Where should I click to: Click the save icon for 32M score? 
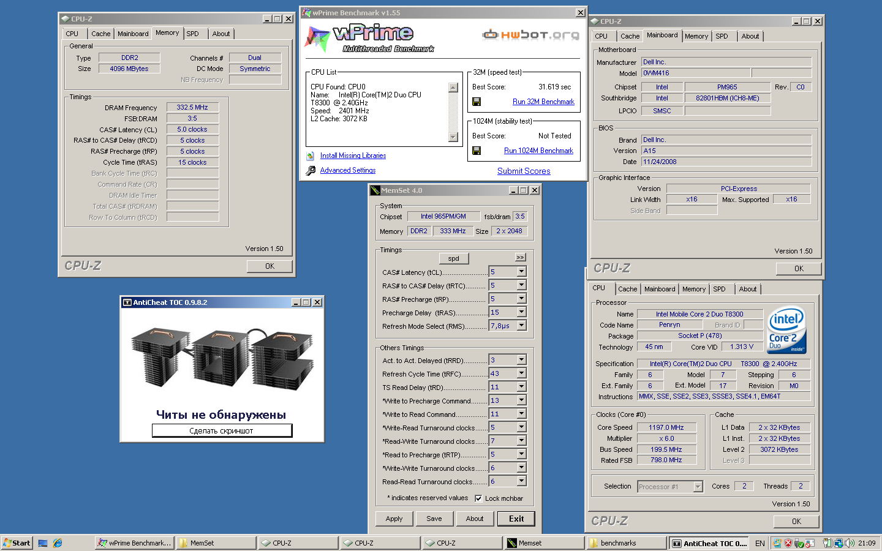coord(477,102)
